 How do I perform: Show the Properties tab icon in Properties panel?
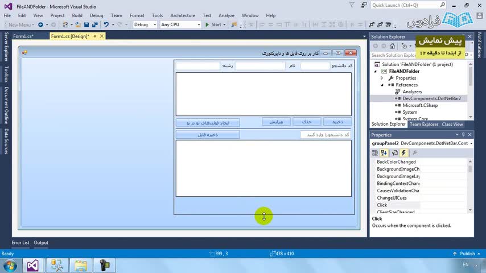(394, 153)
